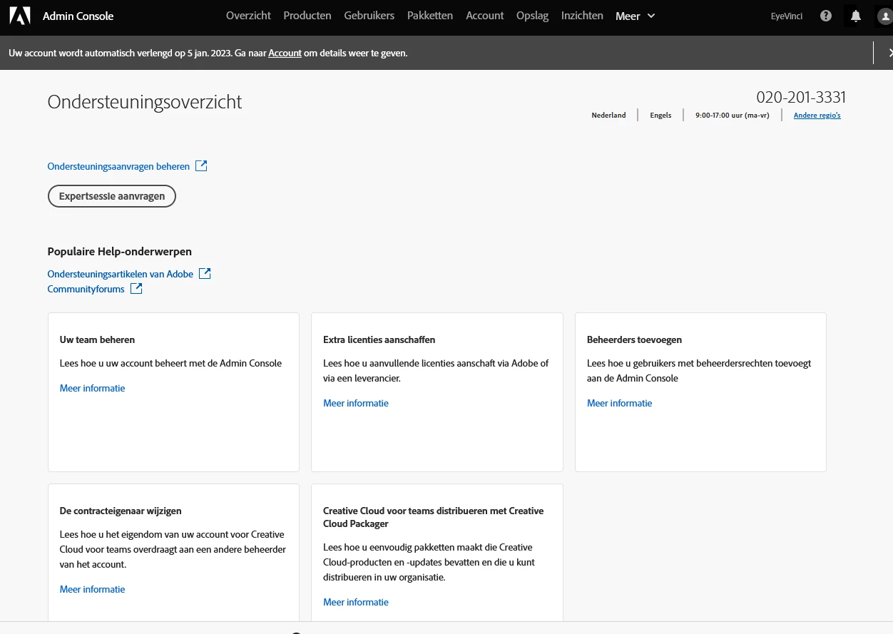Open the Communityforums link
The height and width of the screenshot is (634, 893).
pos(86,289)
